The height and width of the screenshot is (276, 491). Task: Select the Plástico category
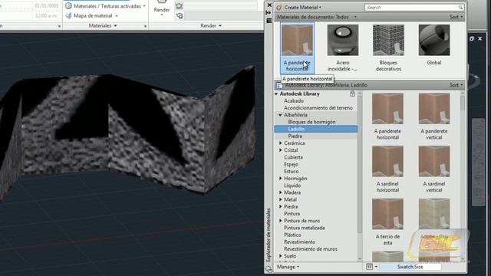point(292,235)
